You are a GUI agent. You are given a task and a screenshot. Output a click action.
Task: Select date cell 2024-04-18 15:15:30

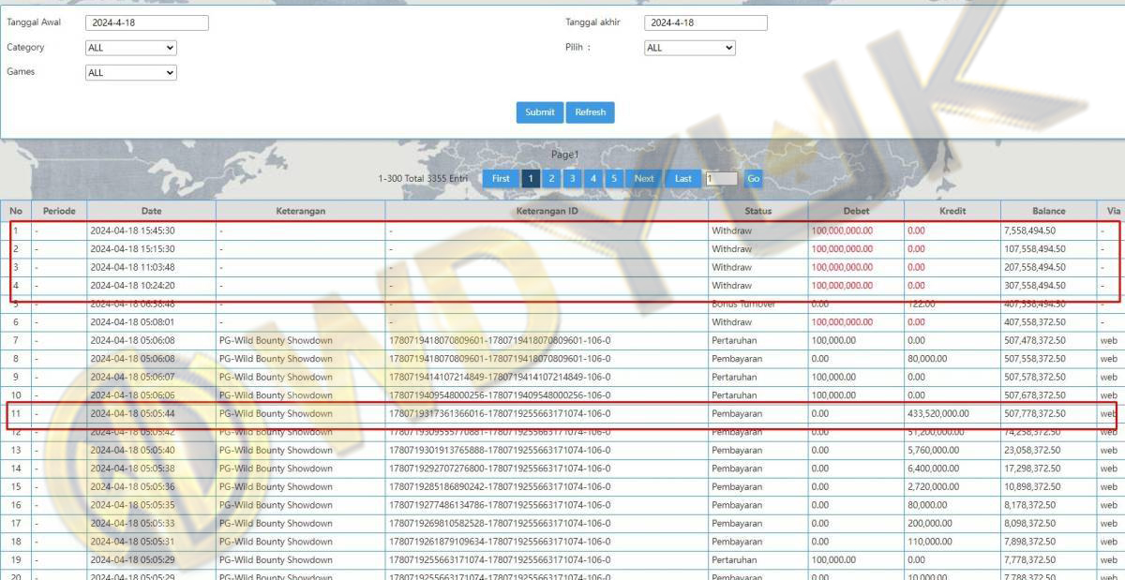point(132,249)
